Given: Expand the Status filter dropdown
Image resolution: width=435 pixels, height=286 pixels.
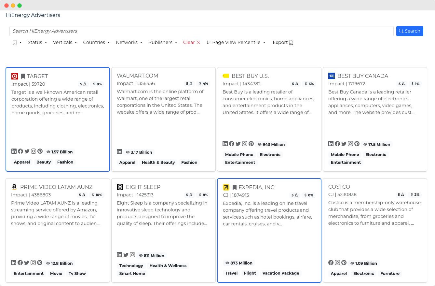Looking at the screenshot, I should pyautogui.click(x=37, y=42).
